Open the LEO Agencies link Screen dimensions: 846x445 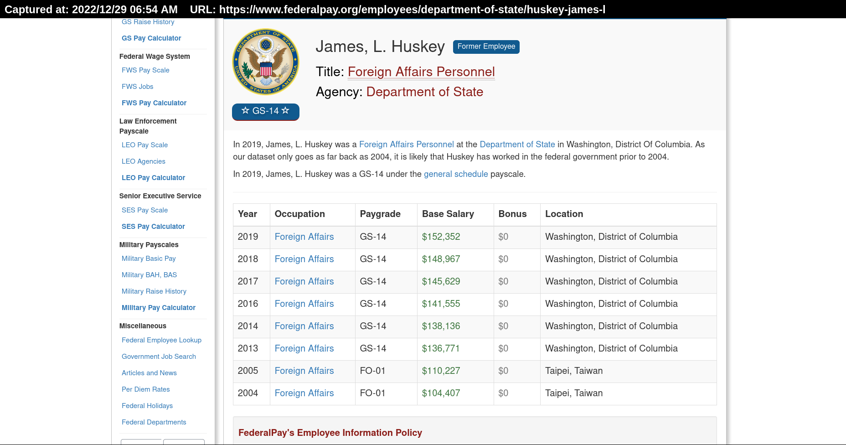(x=144, y=161)
